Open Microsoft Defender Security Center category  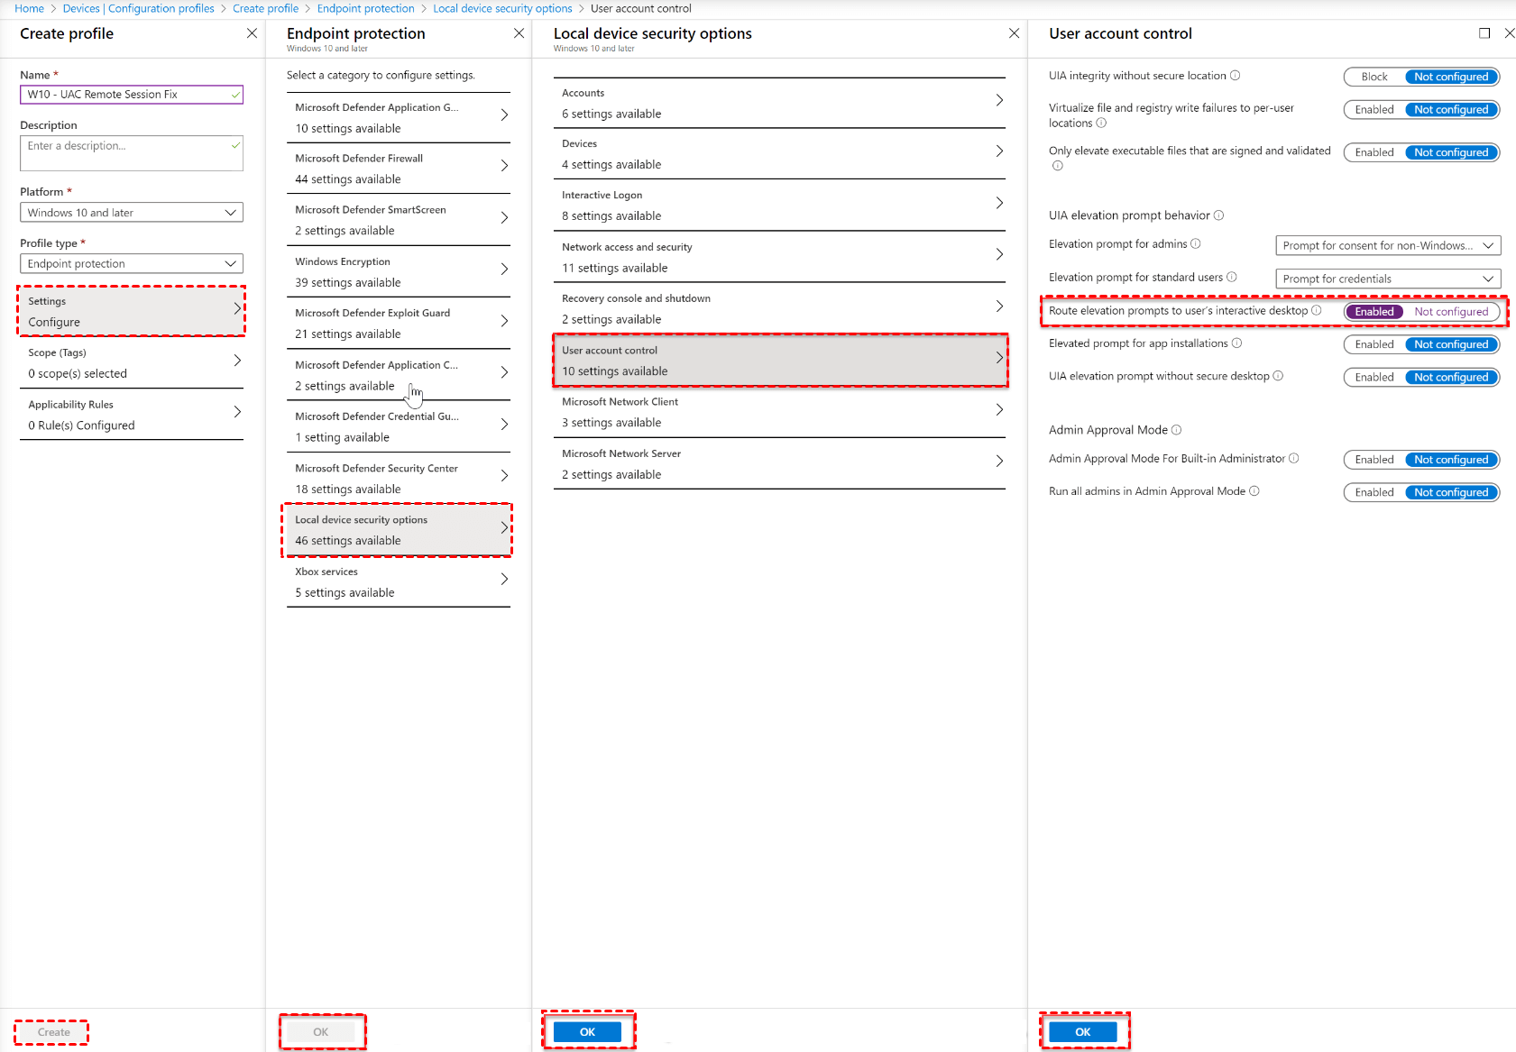tap(399, 479)
